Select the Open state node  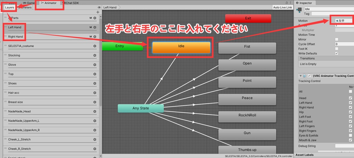coord(247,65)
